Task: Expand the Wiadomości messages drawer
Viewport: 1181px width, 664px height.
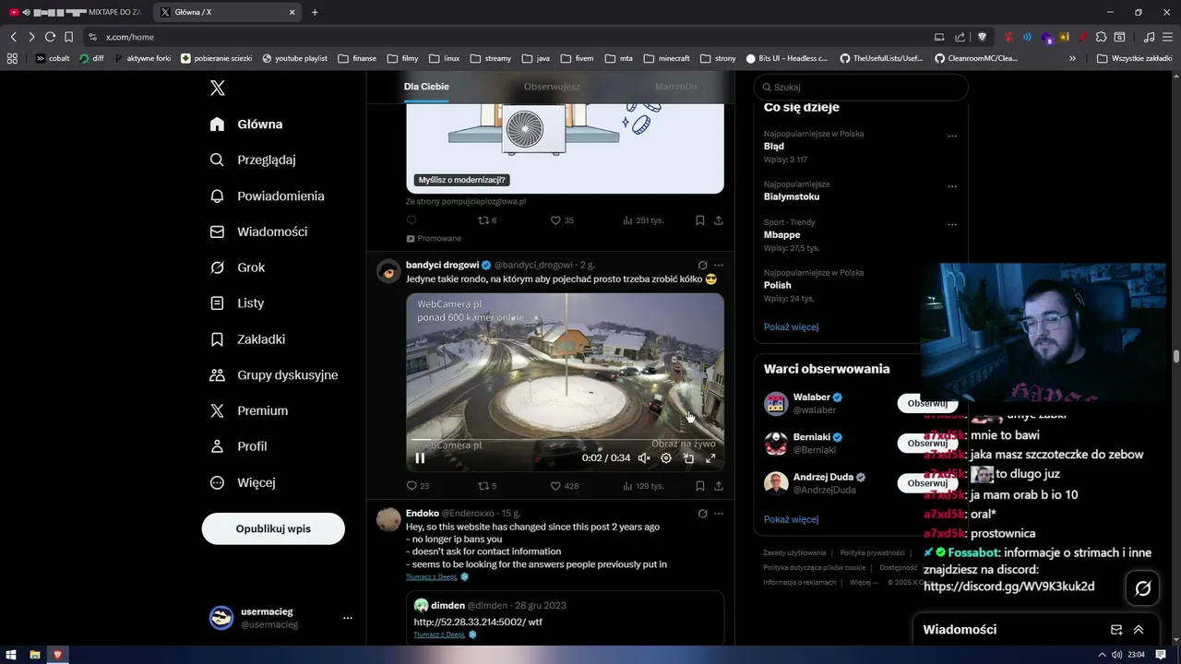Action: (x=1139, y=630)
